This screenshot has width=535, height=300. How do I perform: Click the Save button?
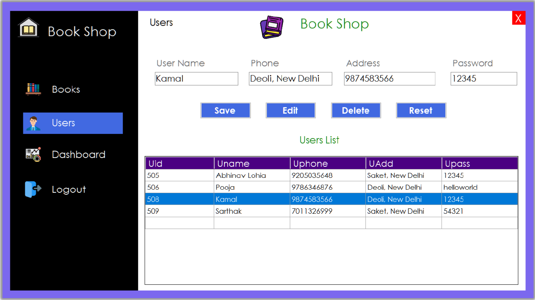pos(225,110)
